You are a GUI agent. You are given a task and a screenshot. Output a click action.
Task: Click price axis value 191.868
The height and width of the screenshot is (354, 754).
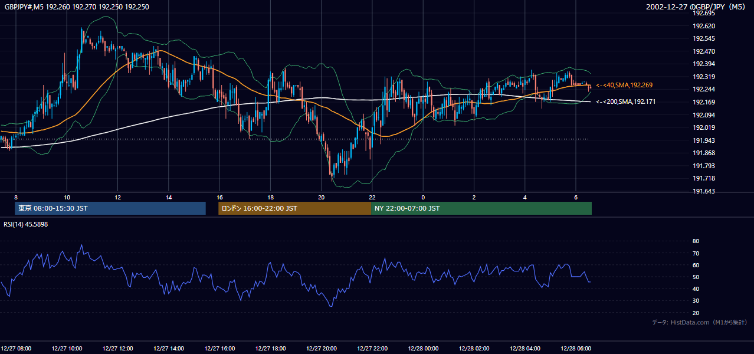click(704, 153)
